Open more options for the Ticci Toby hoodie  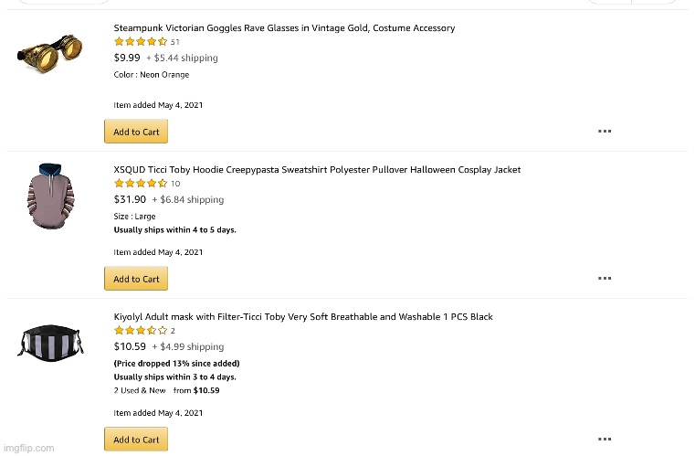[x=605, y=278]
